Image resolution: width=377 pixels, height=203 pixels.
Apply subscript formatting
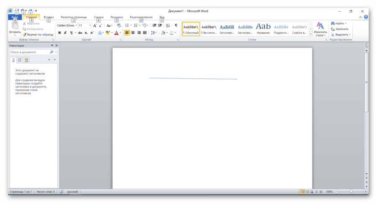pyautogui.click(x=86, y=33)
